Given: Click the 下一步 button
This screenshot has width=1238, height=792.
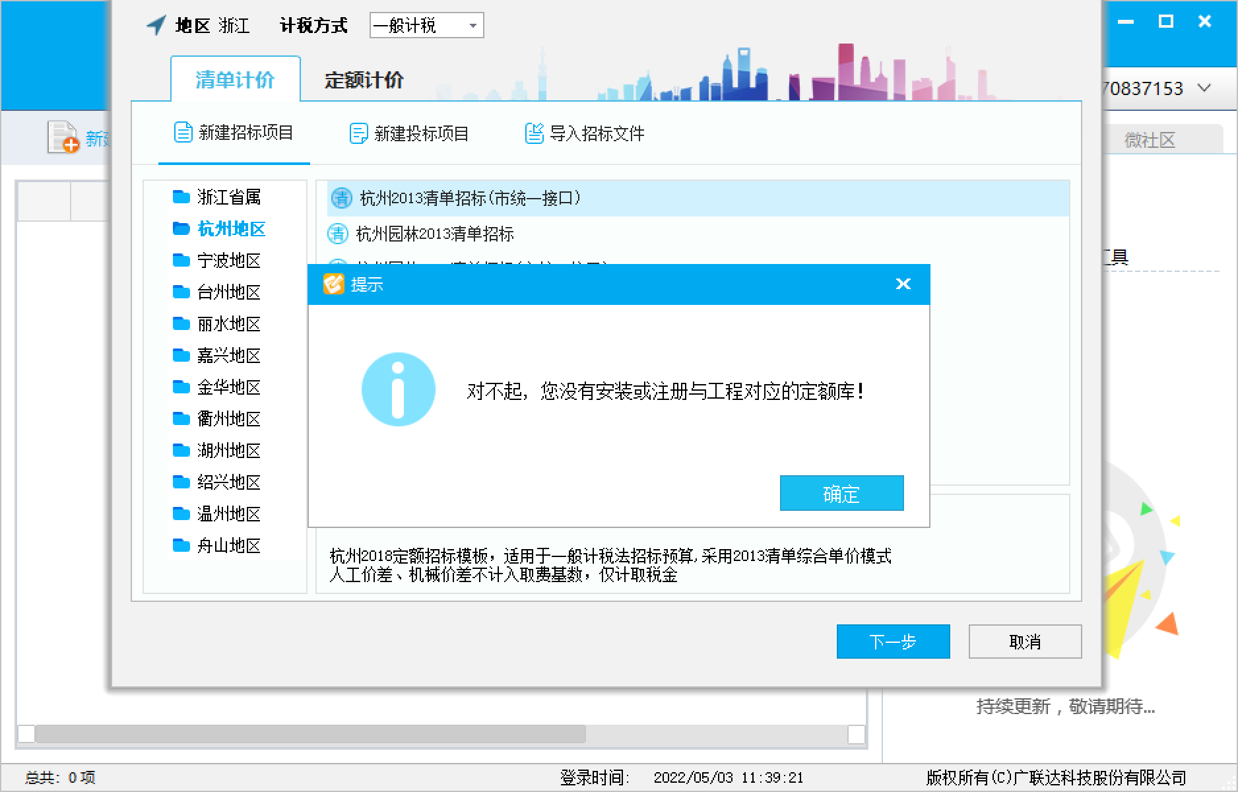Looking at the screenshot, I should point(893,642).
